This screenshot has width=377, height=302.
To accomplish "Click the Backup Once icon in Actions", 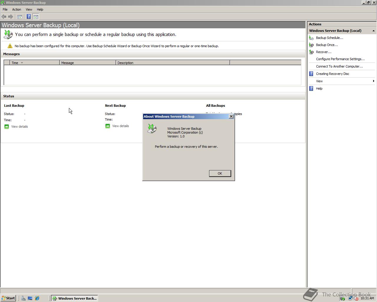I will tap(311, 45).
